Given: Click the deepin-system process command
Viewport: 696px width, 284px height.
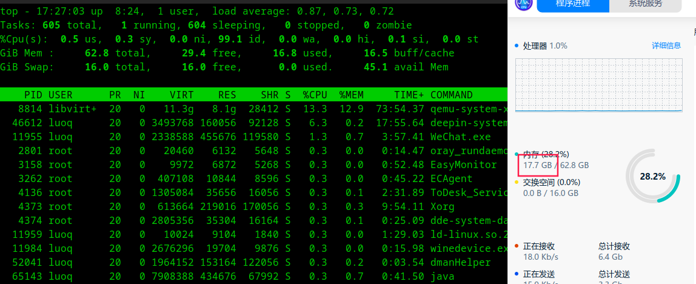Looking at the screenshot, I should click(x=469, y=123).
